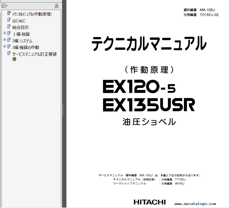The image size is (229, 208).
Task: Click bookmark icon beside 2編 システム
Action: coord(9,40)
